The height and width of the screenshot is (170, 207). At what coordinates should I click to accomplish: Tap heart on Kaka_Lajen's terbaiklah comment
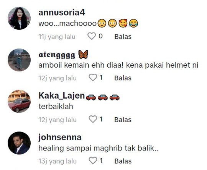[93, 119]
